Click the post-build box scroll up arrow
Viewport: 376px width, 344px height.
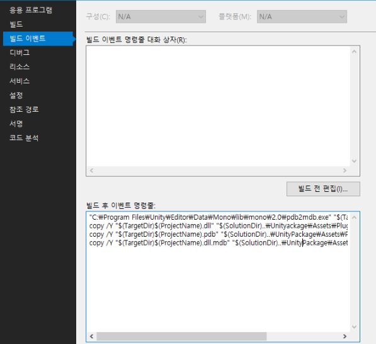354,218
